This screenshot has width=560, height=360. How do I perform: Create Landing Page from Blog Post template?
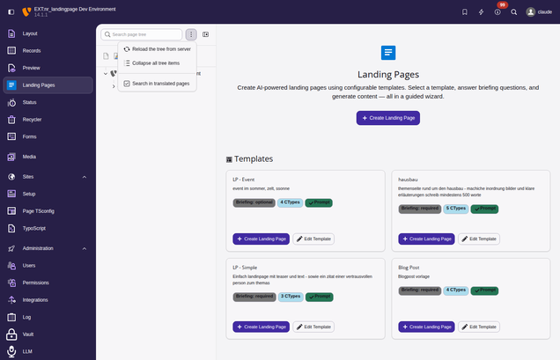(x=426, y=327)
